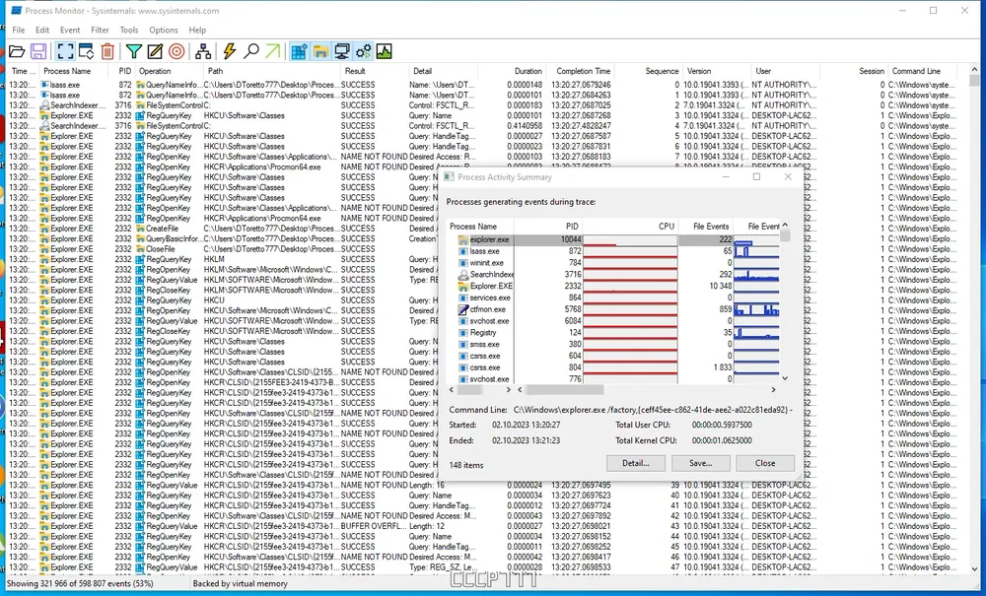Click the Save... button in summary dialog
Image resolution: width=986 pixels, height=596 pixels.
[700, 463]
